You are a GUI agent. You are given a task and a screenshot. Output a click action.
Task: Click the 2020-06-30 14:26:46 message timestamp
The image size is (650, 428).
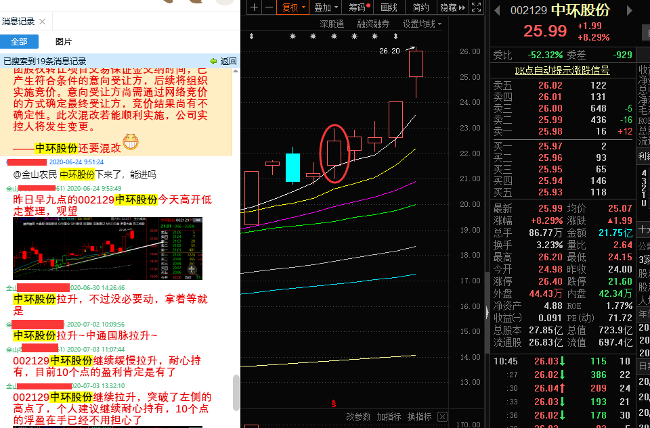(97, 287)
